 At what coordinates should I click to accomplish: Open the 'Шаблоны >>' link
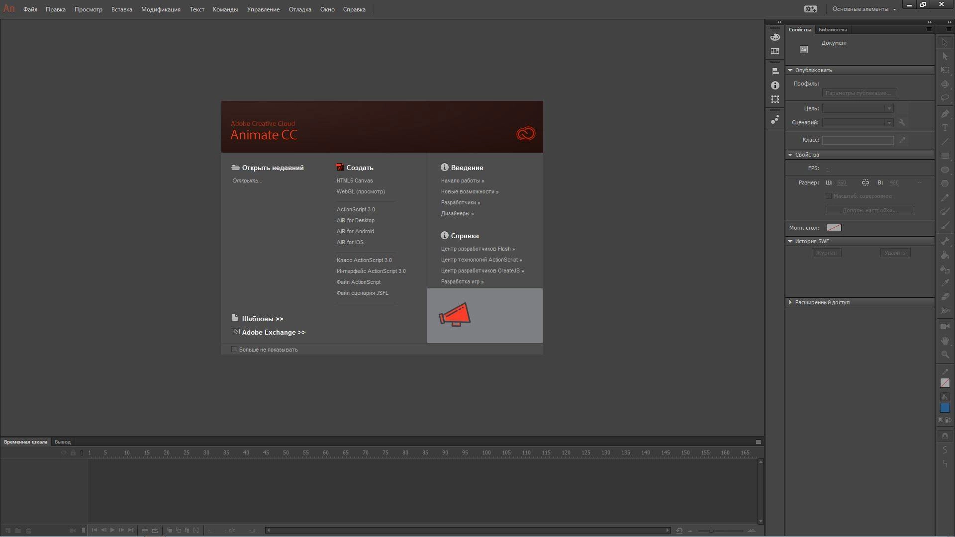263,319
